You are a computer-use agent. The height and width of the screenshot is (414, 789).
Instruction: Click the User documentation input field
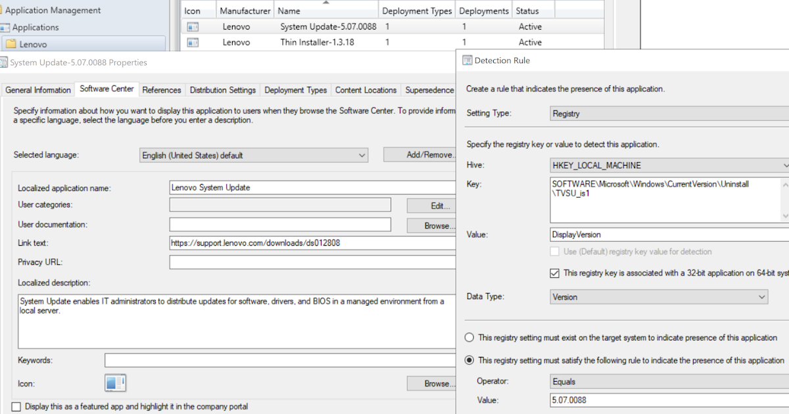point(280,225)
